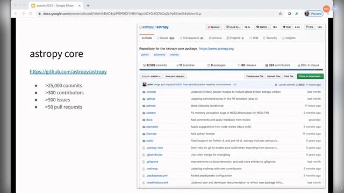344x193 pixels.
Task: Click the Fork button
Action: coord(310,27)
